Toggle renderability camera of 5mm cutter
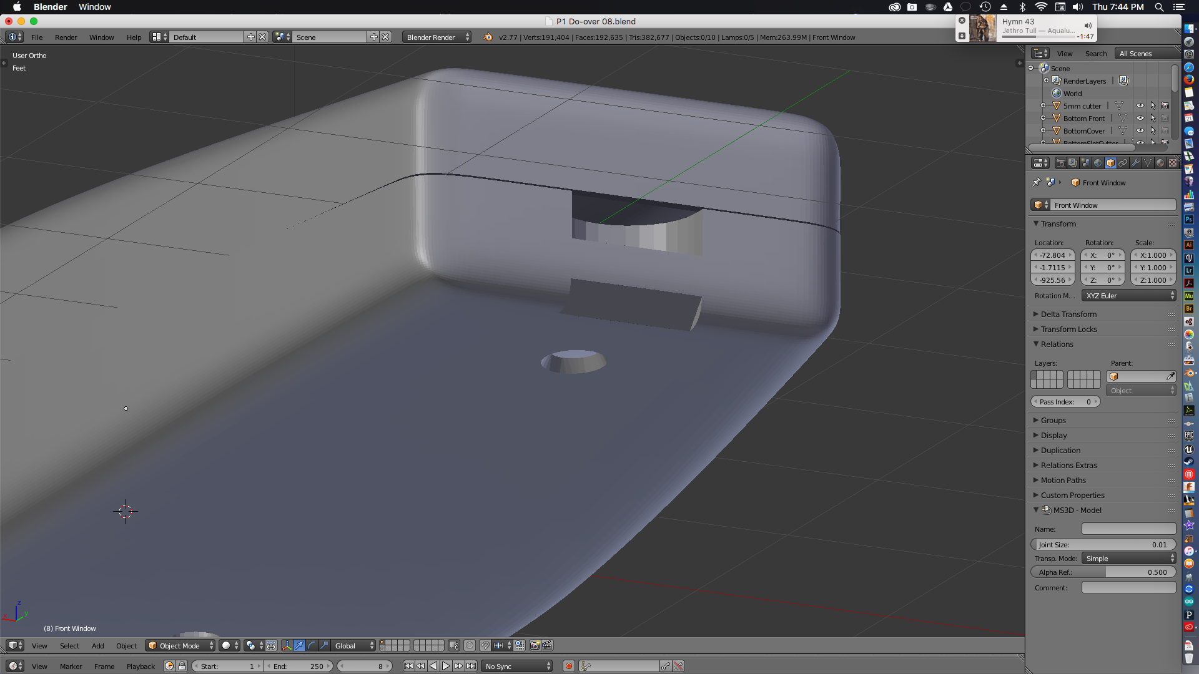1199x674 pixels. click(1165, 105)
